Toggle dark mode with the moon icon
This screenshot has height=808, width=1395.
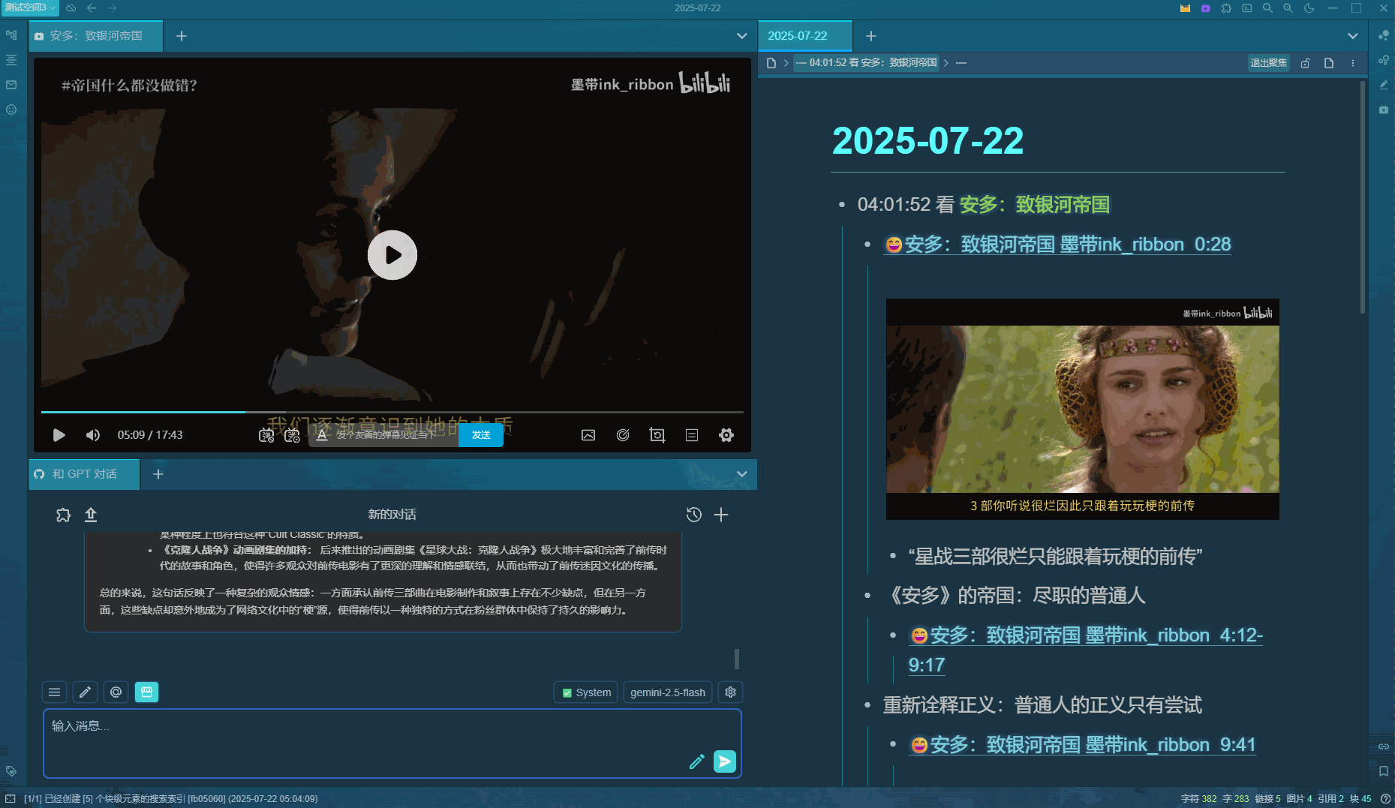[1309, 8]
